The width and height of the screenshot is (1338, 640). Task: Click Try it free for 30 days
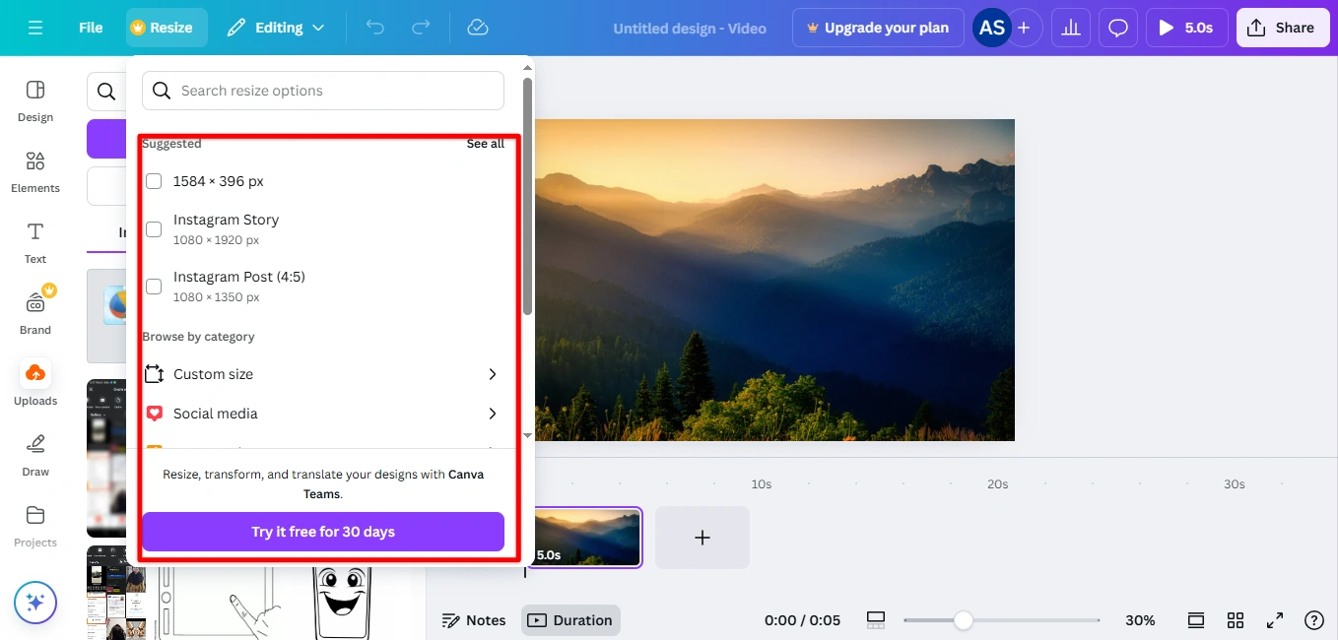click(x=323, y=532)
